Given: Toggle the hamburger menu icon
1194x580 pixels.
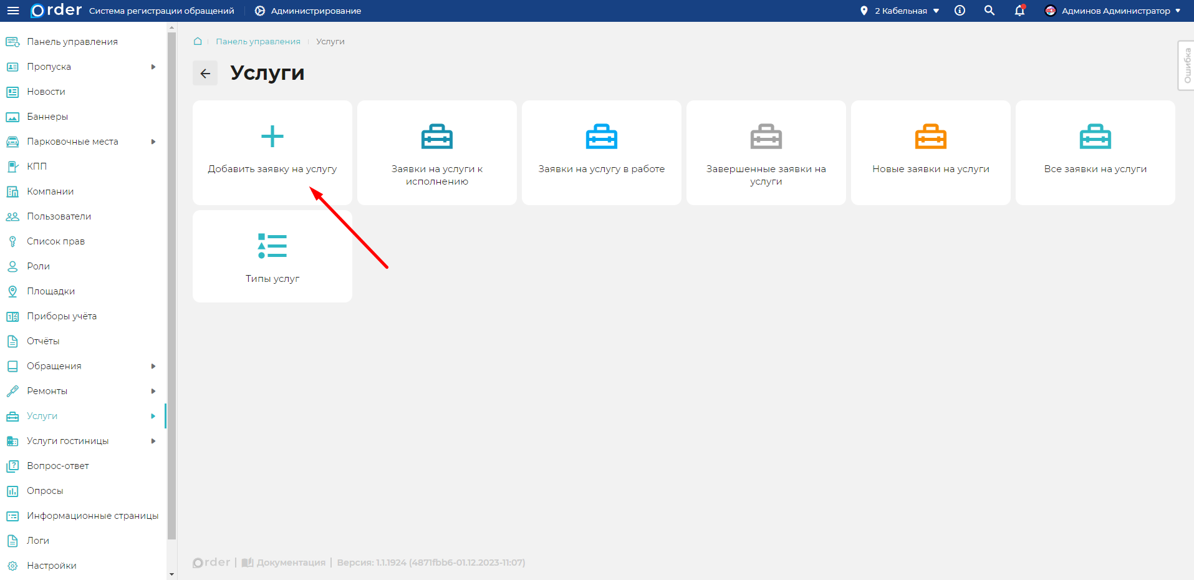Looking at the screenshot, I should coord(12,11).
